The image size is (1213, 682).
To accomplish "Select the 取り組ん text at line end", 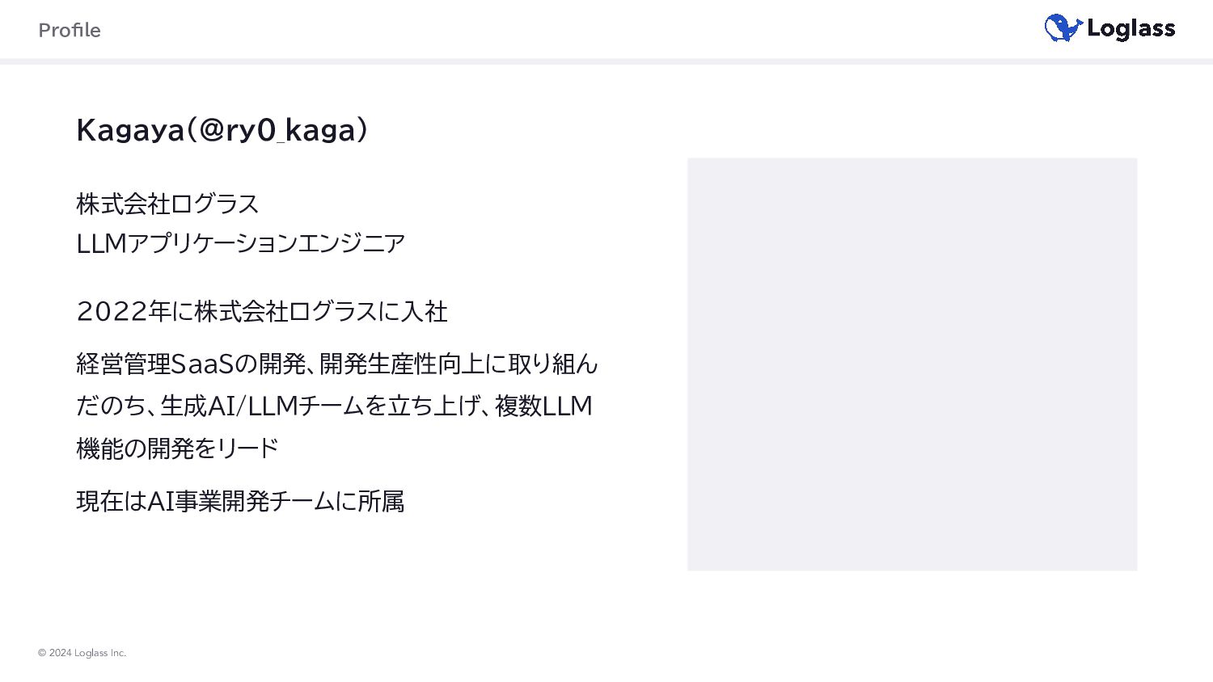I will coord(553,364).
